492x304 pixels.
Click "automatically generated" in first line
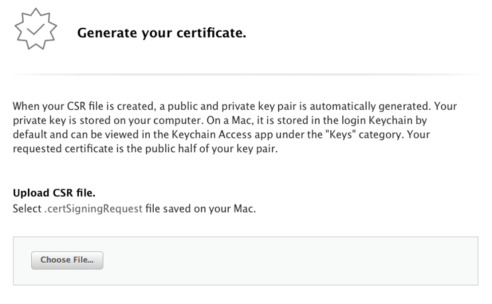(370, 106)
